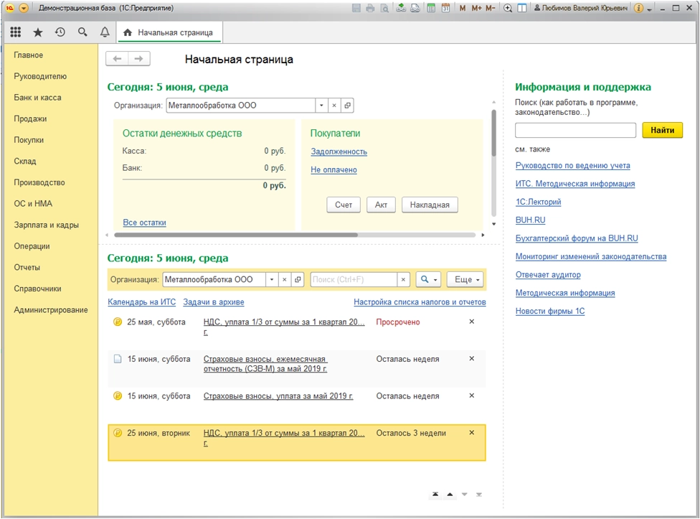Open the lower Организация record icon
Image resolution: width=700 pixels, height=519 pixels.
(298, 279)
